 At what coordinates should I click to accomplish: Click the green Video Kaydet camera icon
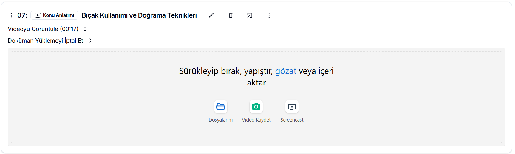[256, 107]
